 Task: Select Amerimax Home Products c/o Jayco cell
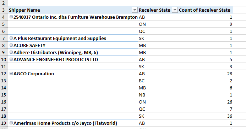click(73, 123)
